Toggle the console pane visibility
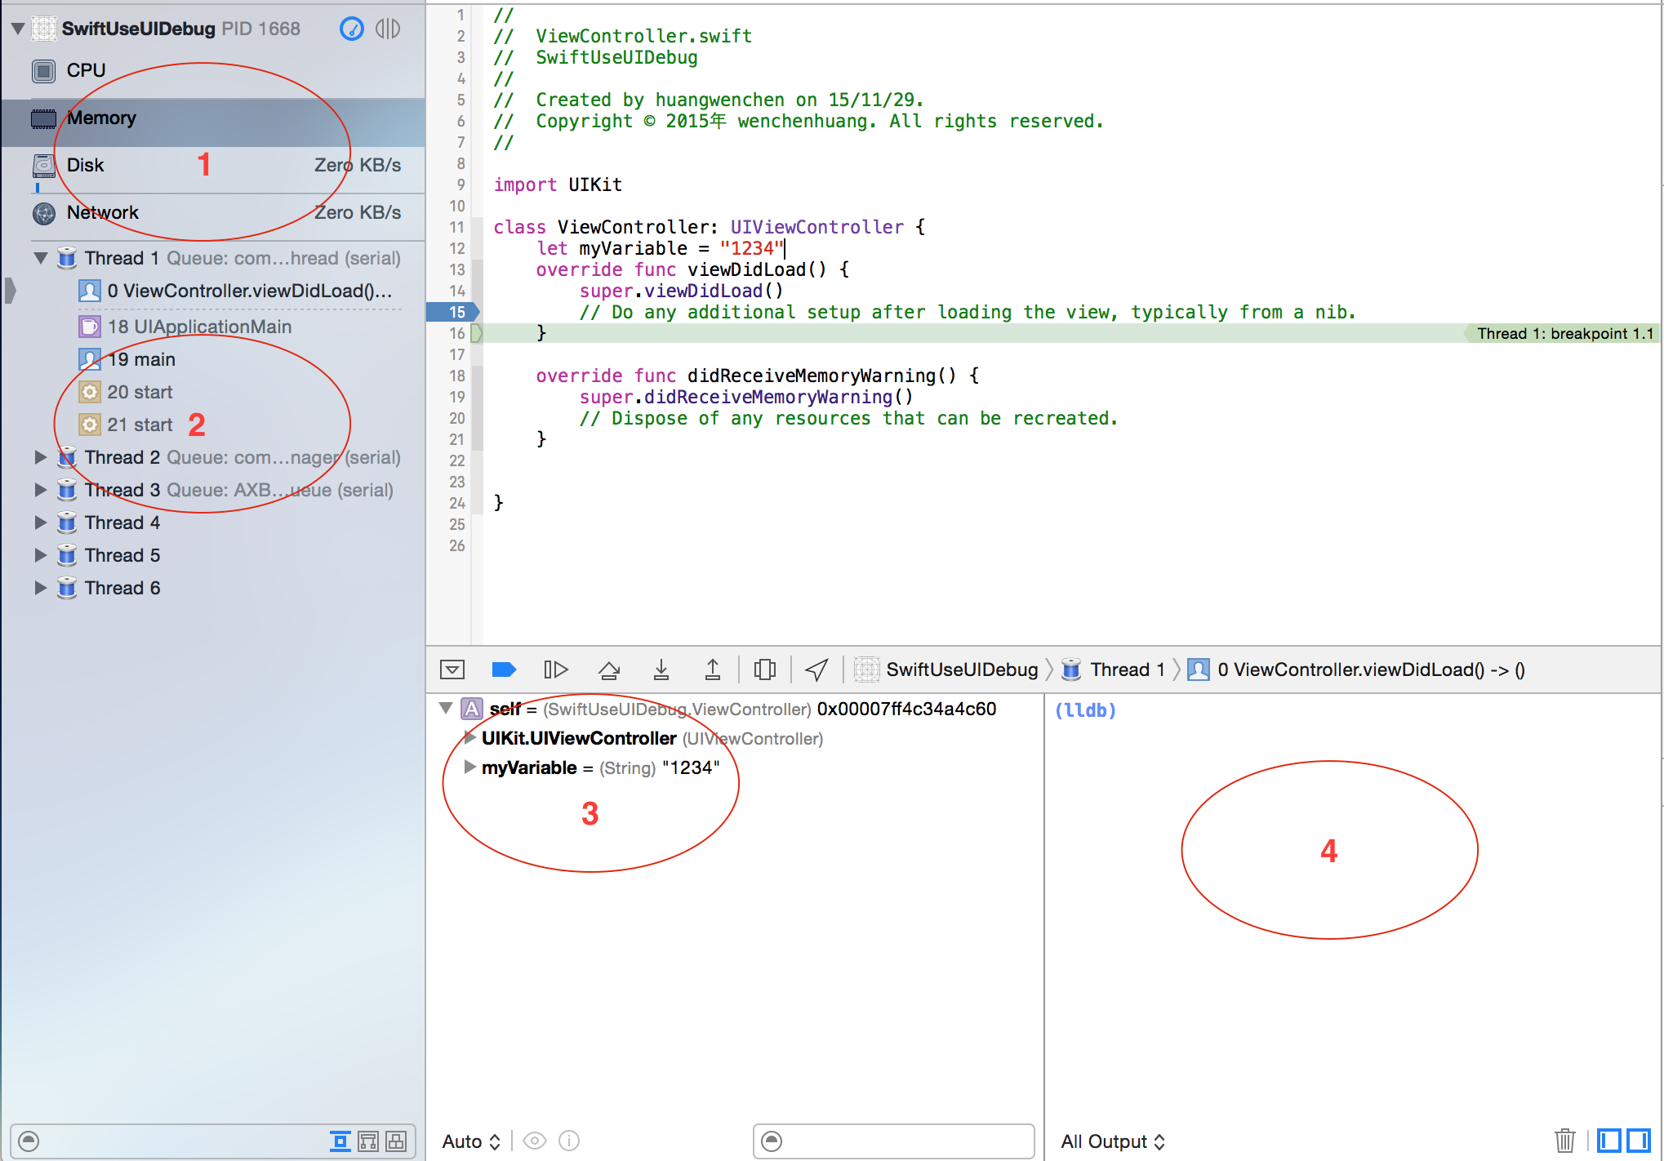The height and width of the screenshot is (1161, 1664). click(1638, 1141)
